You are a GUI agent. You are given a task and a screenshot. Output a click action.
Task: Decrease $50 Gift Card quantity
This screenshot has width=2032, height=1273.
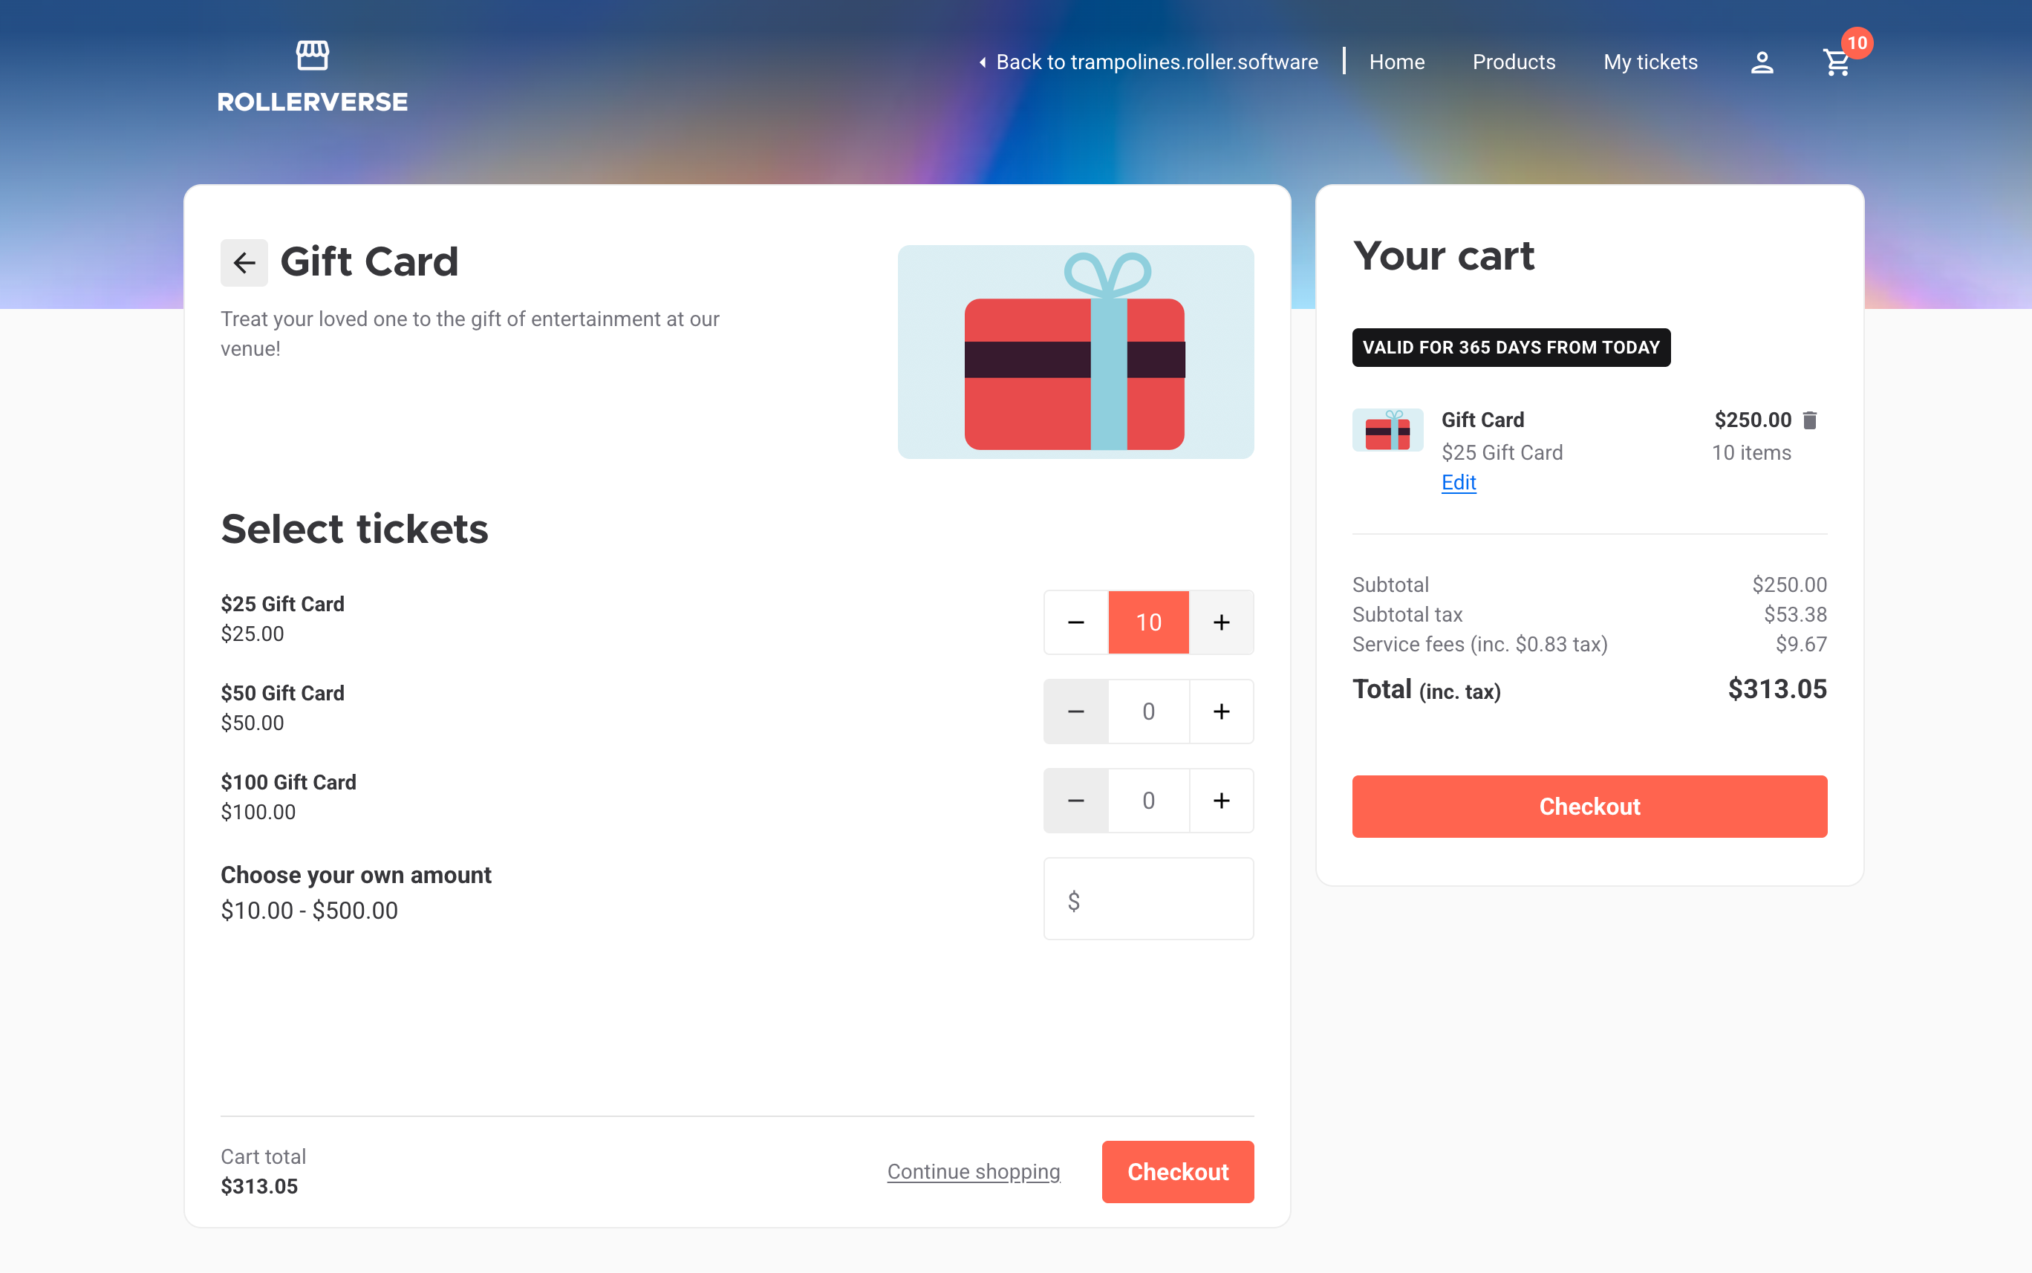(1075, 712)
